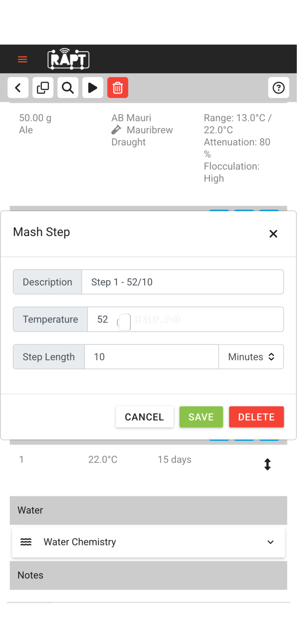Edit the Description text field
This screenshot has height=644, width=297.
(x=182, y=282)
